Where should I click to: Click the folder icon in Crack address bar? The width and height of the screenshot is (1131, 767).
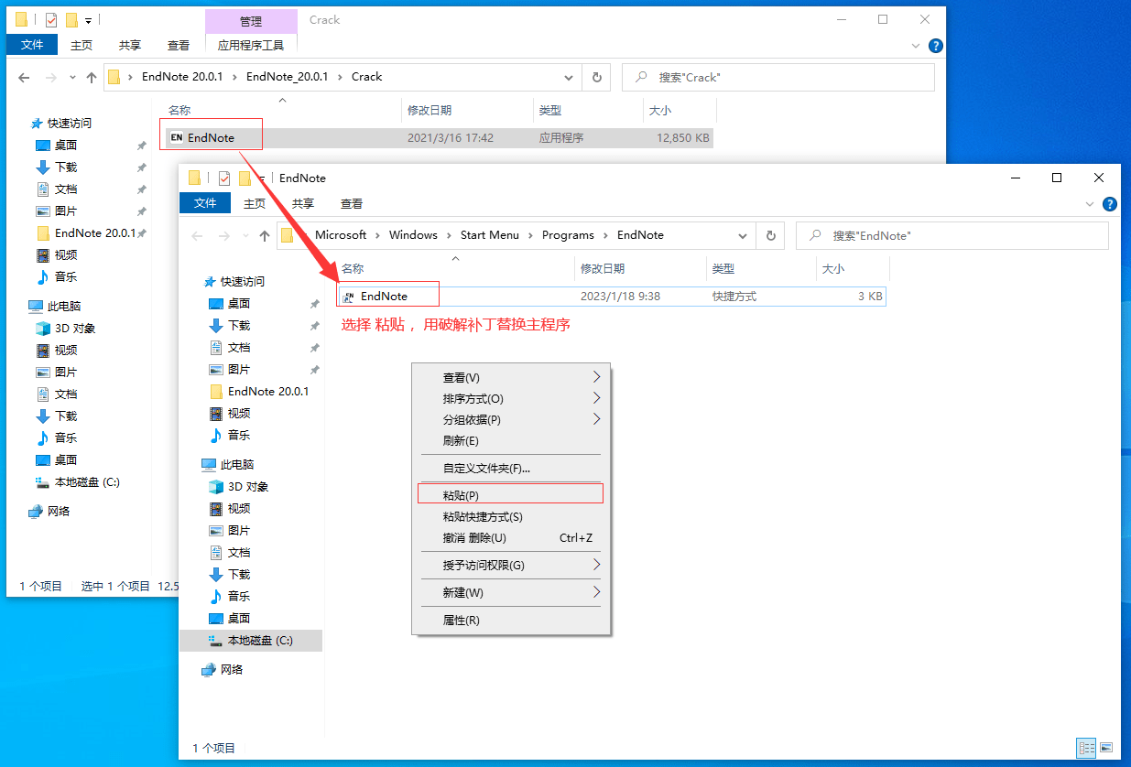[x=114, y=77]
